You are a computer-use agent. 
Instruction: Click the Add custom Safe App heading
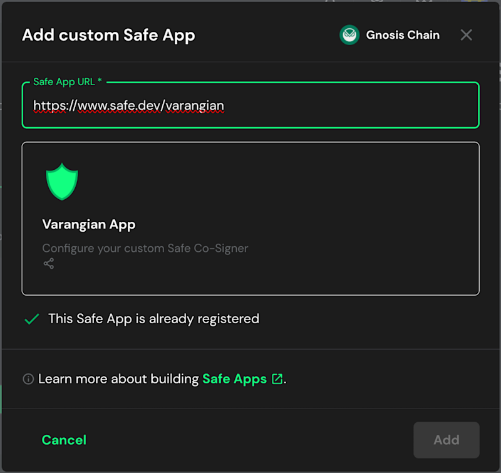tap(108, 35)
